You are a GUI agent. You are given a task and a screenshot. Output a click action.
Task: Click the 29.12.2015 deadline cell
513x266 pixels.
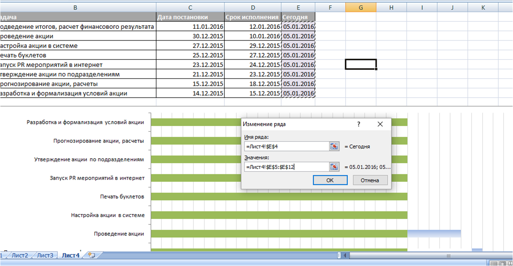pyautogui.click(x=253, y=46)
